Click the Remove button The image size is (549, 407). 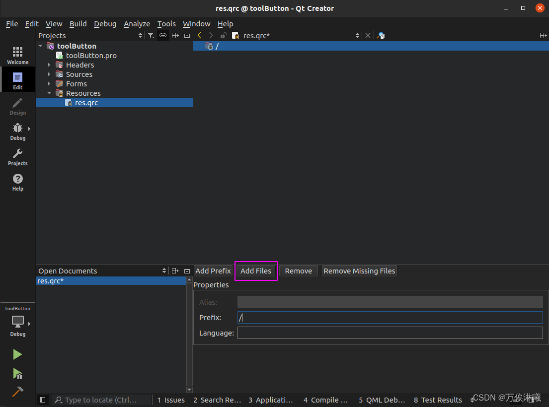(298, 271)
